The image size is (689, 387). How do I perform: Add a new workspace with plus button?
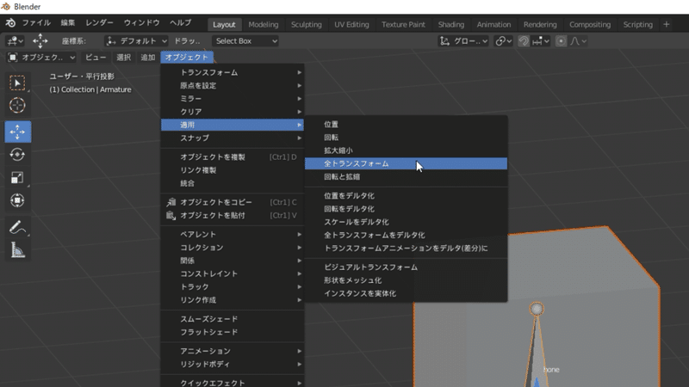pyautogui.click(x=667, y=25)
